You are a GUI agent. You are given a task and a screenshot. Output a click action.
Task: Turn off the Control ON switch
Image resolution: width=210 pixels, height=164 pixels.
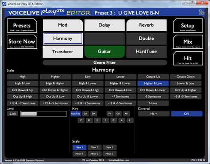pyautogui.click(x=187, y=114)
